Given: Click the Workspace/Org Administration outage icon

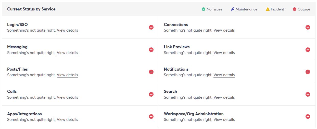Looking at the screenshot, I should tap(308, 117).
